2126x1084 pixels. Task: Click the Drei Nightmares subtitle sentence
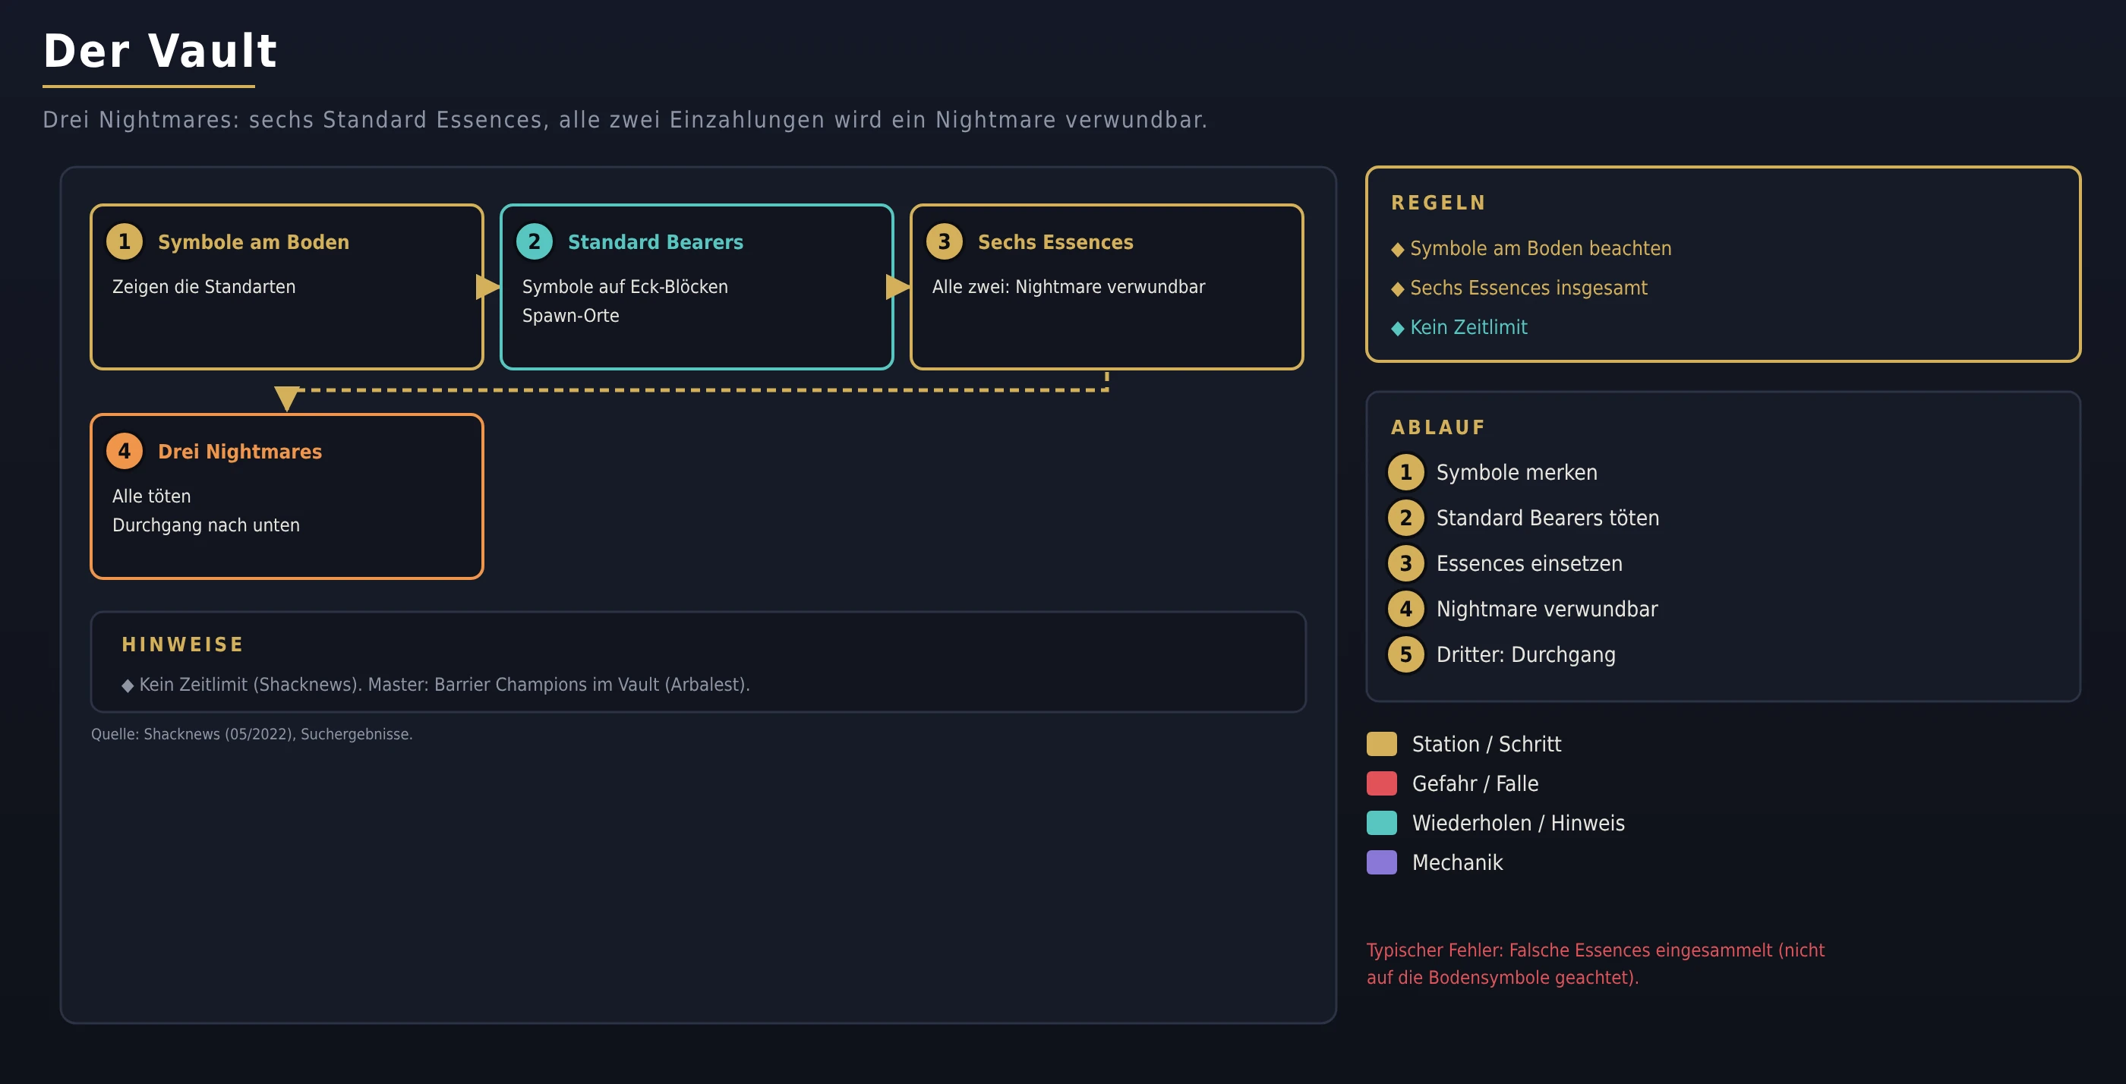tap(625, 121)
